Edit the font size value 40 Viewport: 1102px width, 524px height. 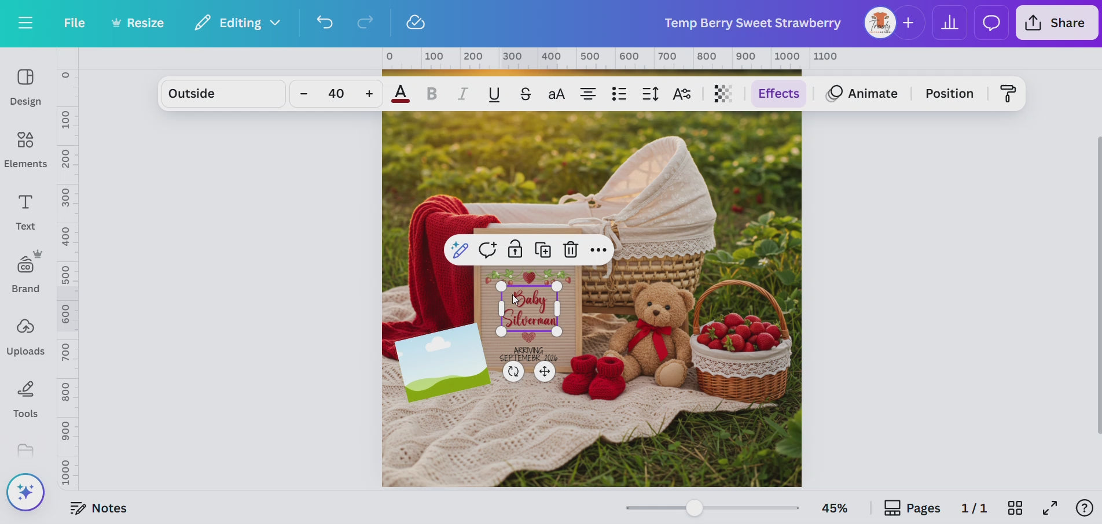tap(336, 94)
